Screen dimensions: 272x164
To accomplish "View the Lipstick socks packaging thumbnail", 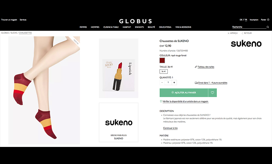I will [119, 68].
